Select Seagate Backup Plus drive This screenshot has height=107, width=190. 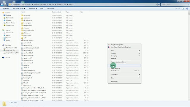pyautogui.click(x=12, y=53)
